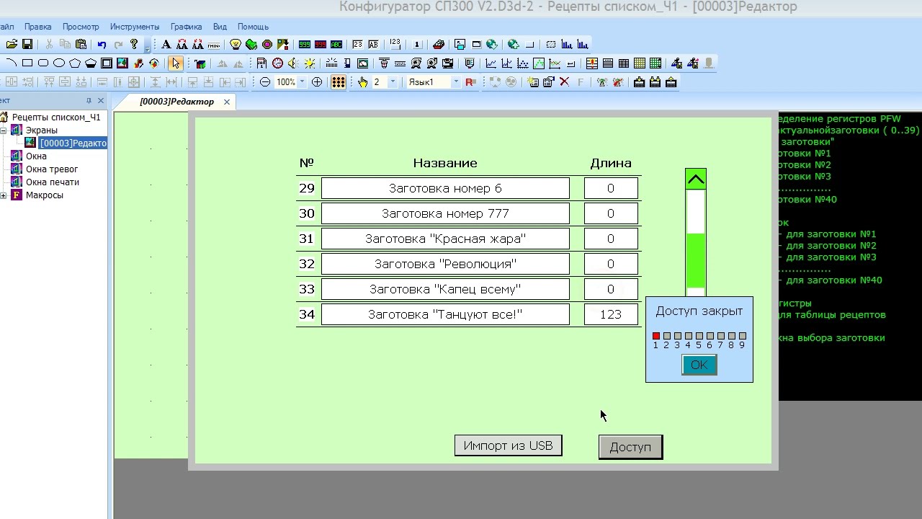Activate the arrow pointer selection tool

176,63
